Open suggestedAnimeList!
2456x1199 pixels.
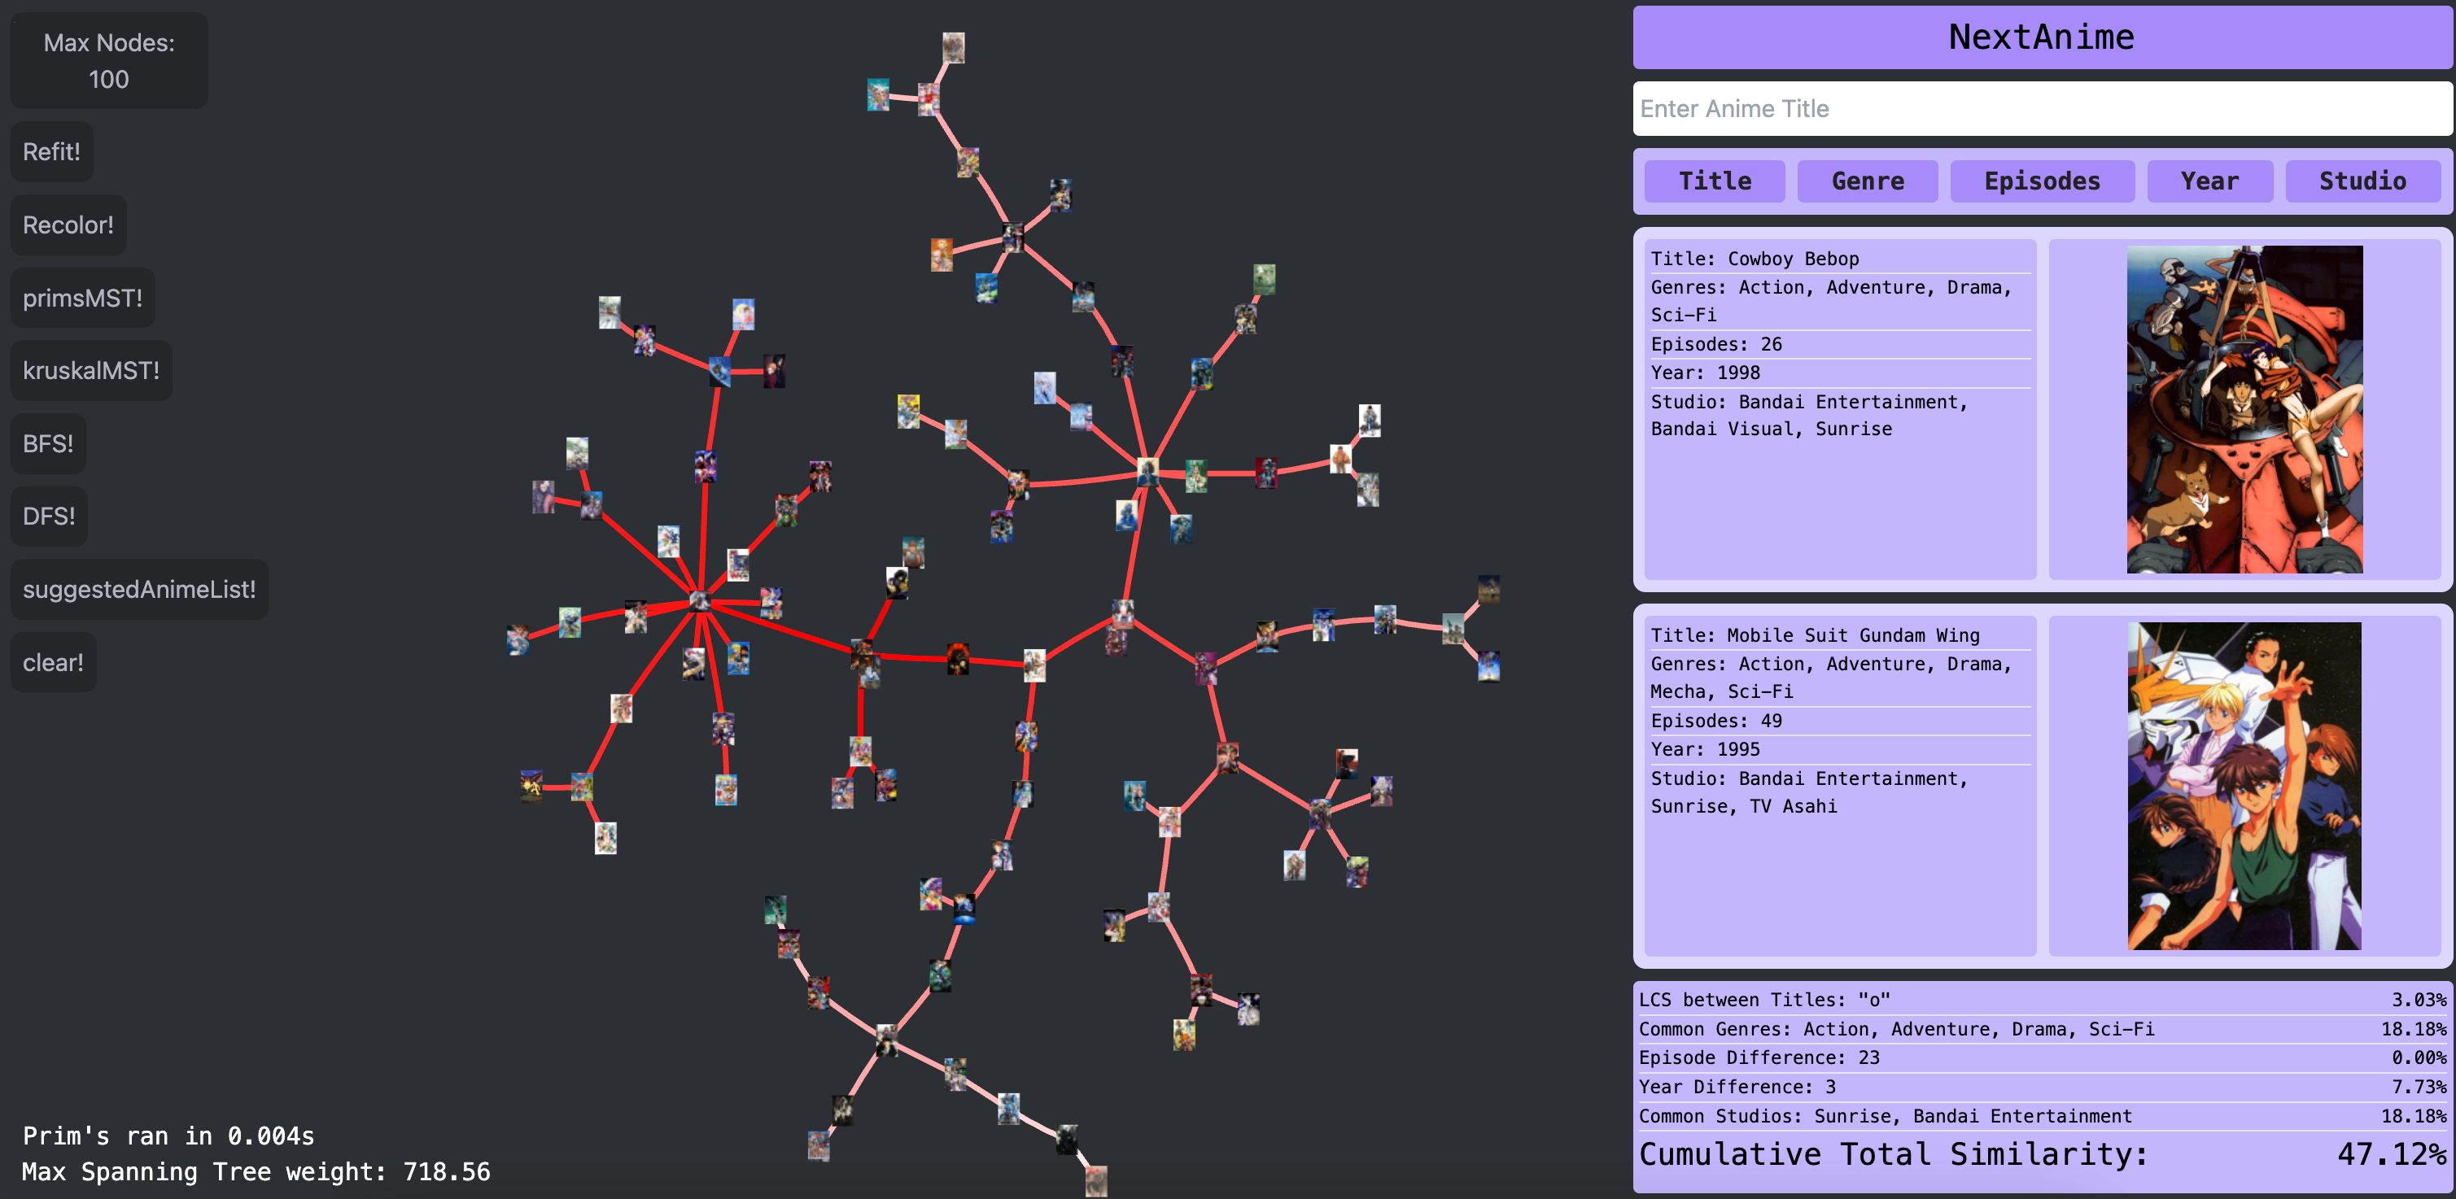[139, 590]
